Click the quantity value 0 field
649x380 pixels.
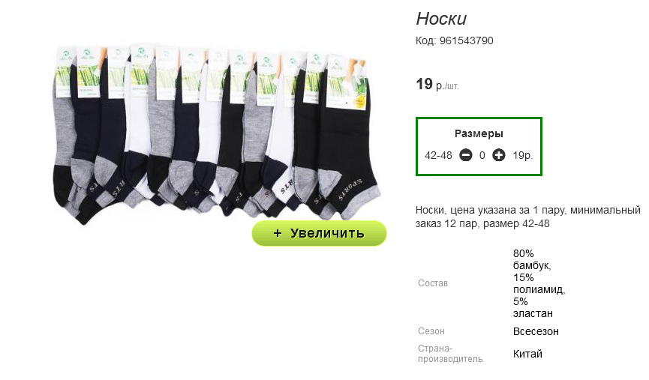pos(482,155)
